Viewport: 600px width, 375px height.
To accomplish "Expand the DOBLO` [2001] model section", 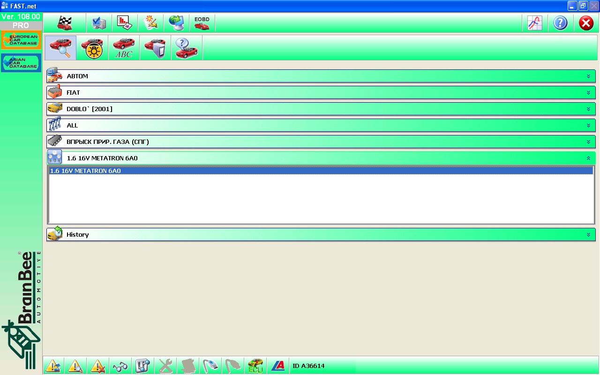I will (321, 109).
